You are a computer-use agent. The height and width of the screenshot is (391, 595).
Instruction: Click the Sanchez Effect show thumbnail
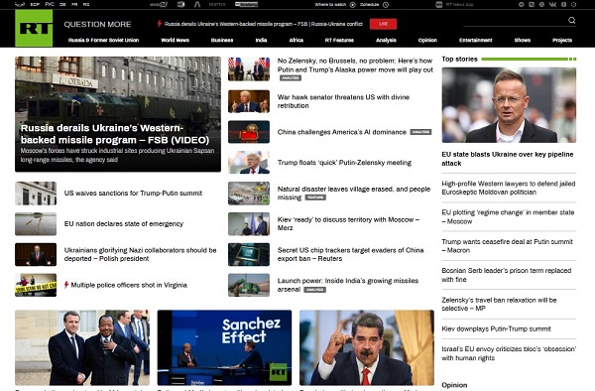pos(224,347)
